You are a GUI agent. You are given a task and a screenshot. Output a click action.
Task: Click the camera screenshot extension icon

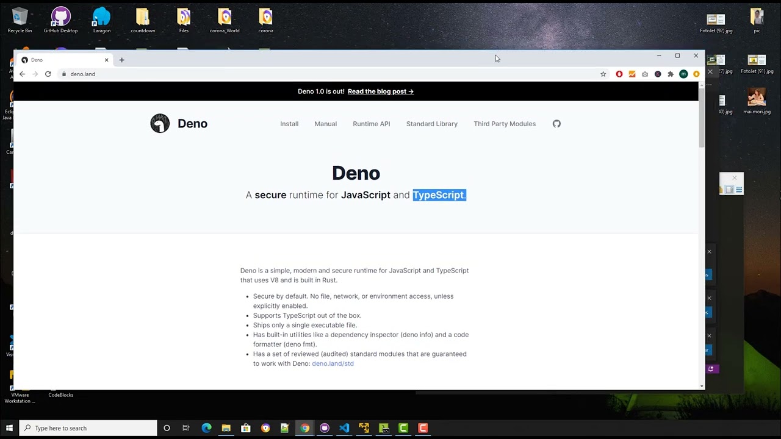point(645,74)
